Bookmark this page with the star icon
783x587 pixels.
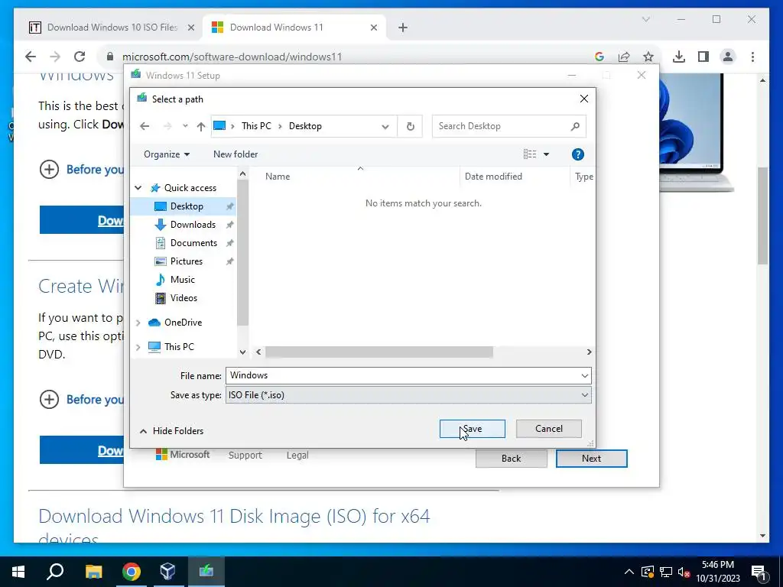coord(648,57)
